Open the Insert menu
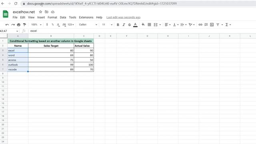Viewport: 256px width, 144px height. [41, 17]
